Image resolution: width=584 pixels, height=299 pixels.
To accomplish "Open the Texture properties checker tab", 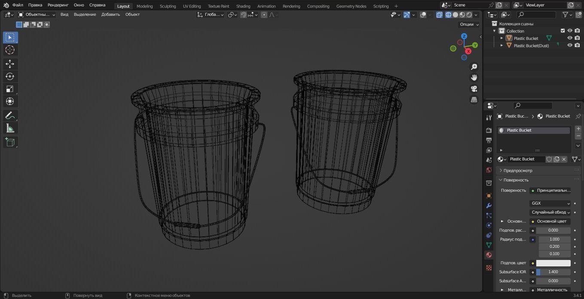I will [489, 268].
